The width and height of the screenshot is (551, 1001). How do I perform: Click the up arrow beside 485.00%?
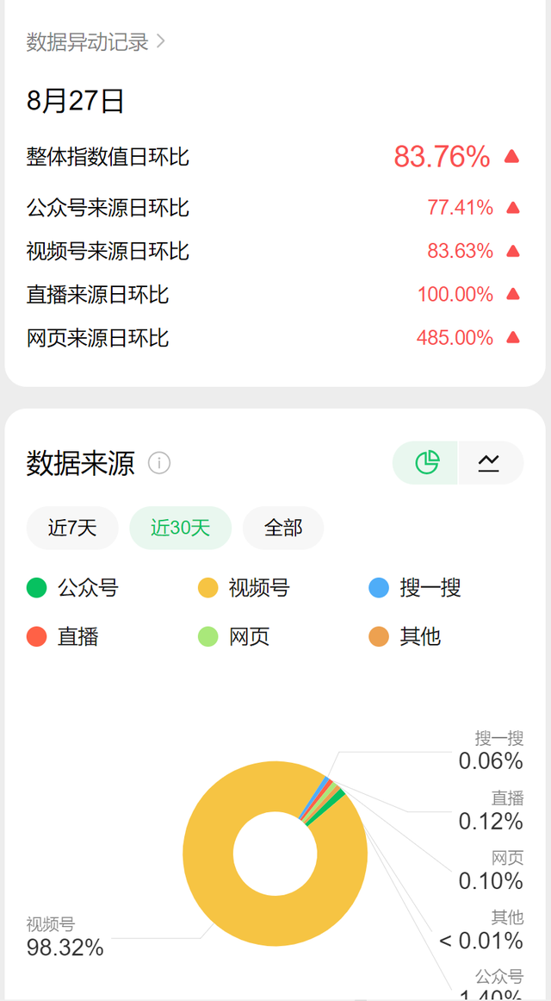[x=513, y=337]
